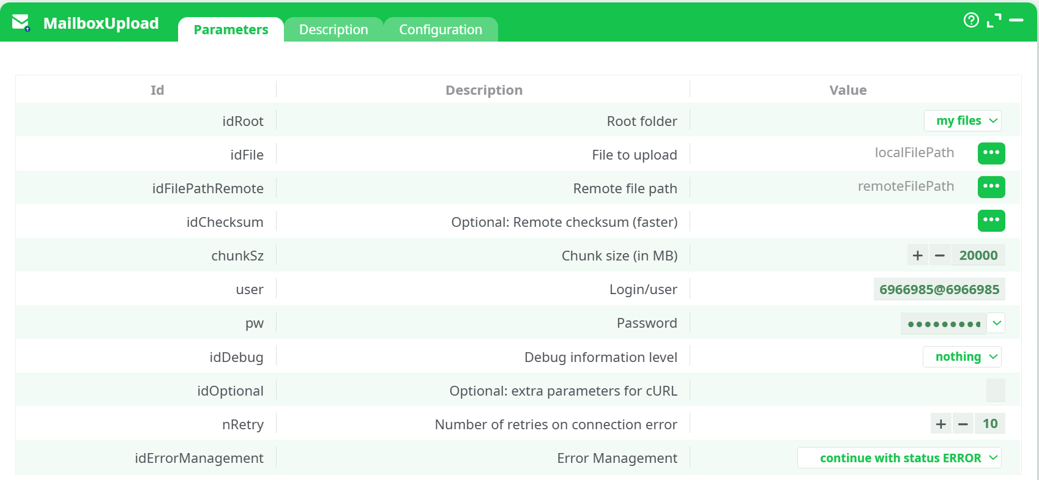Open help via the question mark icon
1039x480 pixels.
970,20
